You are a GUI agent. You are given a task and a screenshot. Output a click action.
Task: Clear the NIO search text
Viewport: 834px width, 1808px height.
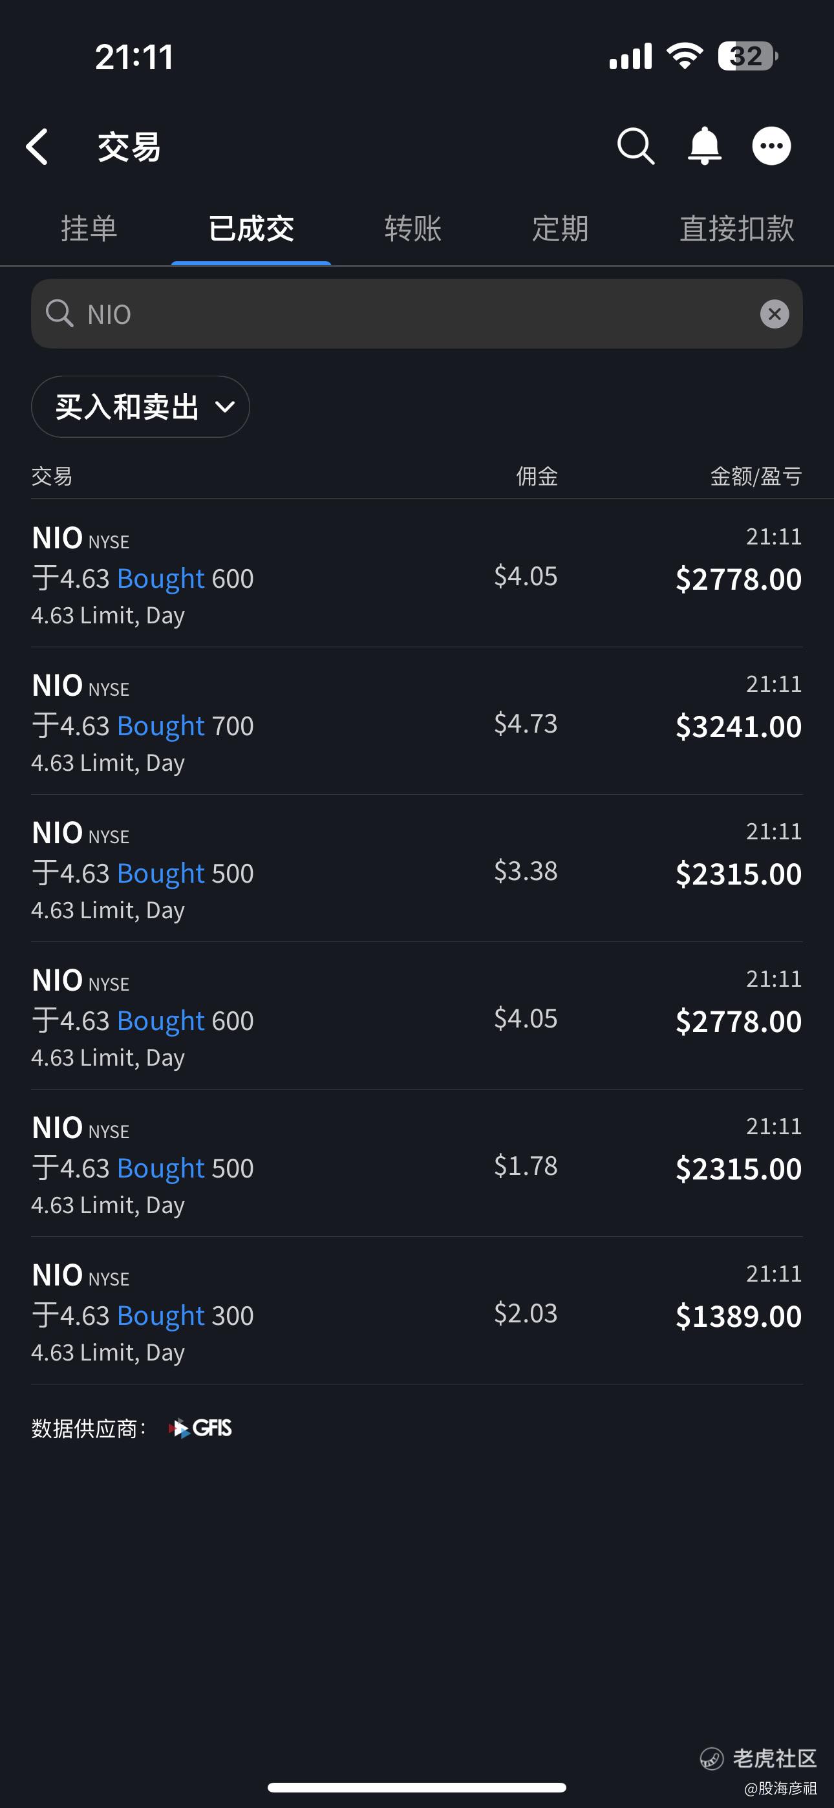tap(775, 314)
